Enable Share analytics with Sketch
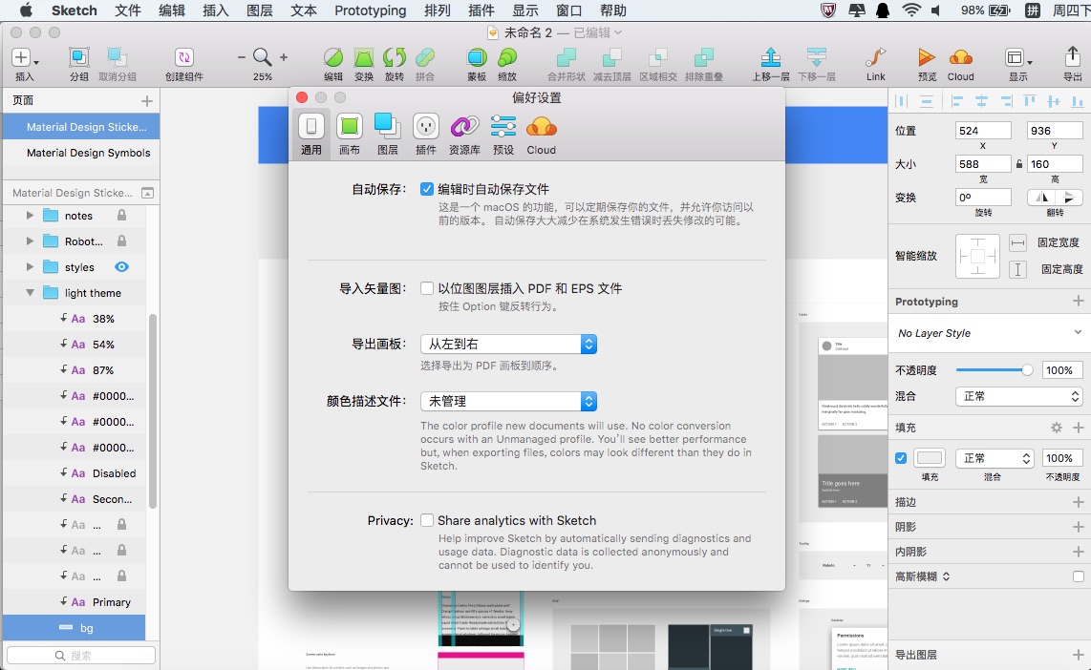 click(427, 520)
